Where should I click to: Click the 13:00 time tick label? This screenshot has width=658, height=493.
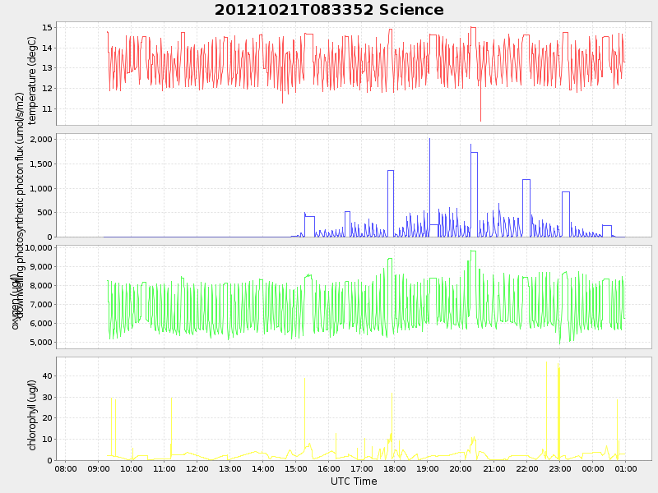point(230,468)
